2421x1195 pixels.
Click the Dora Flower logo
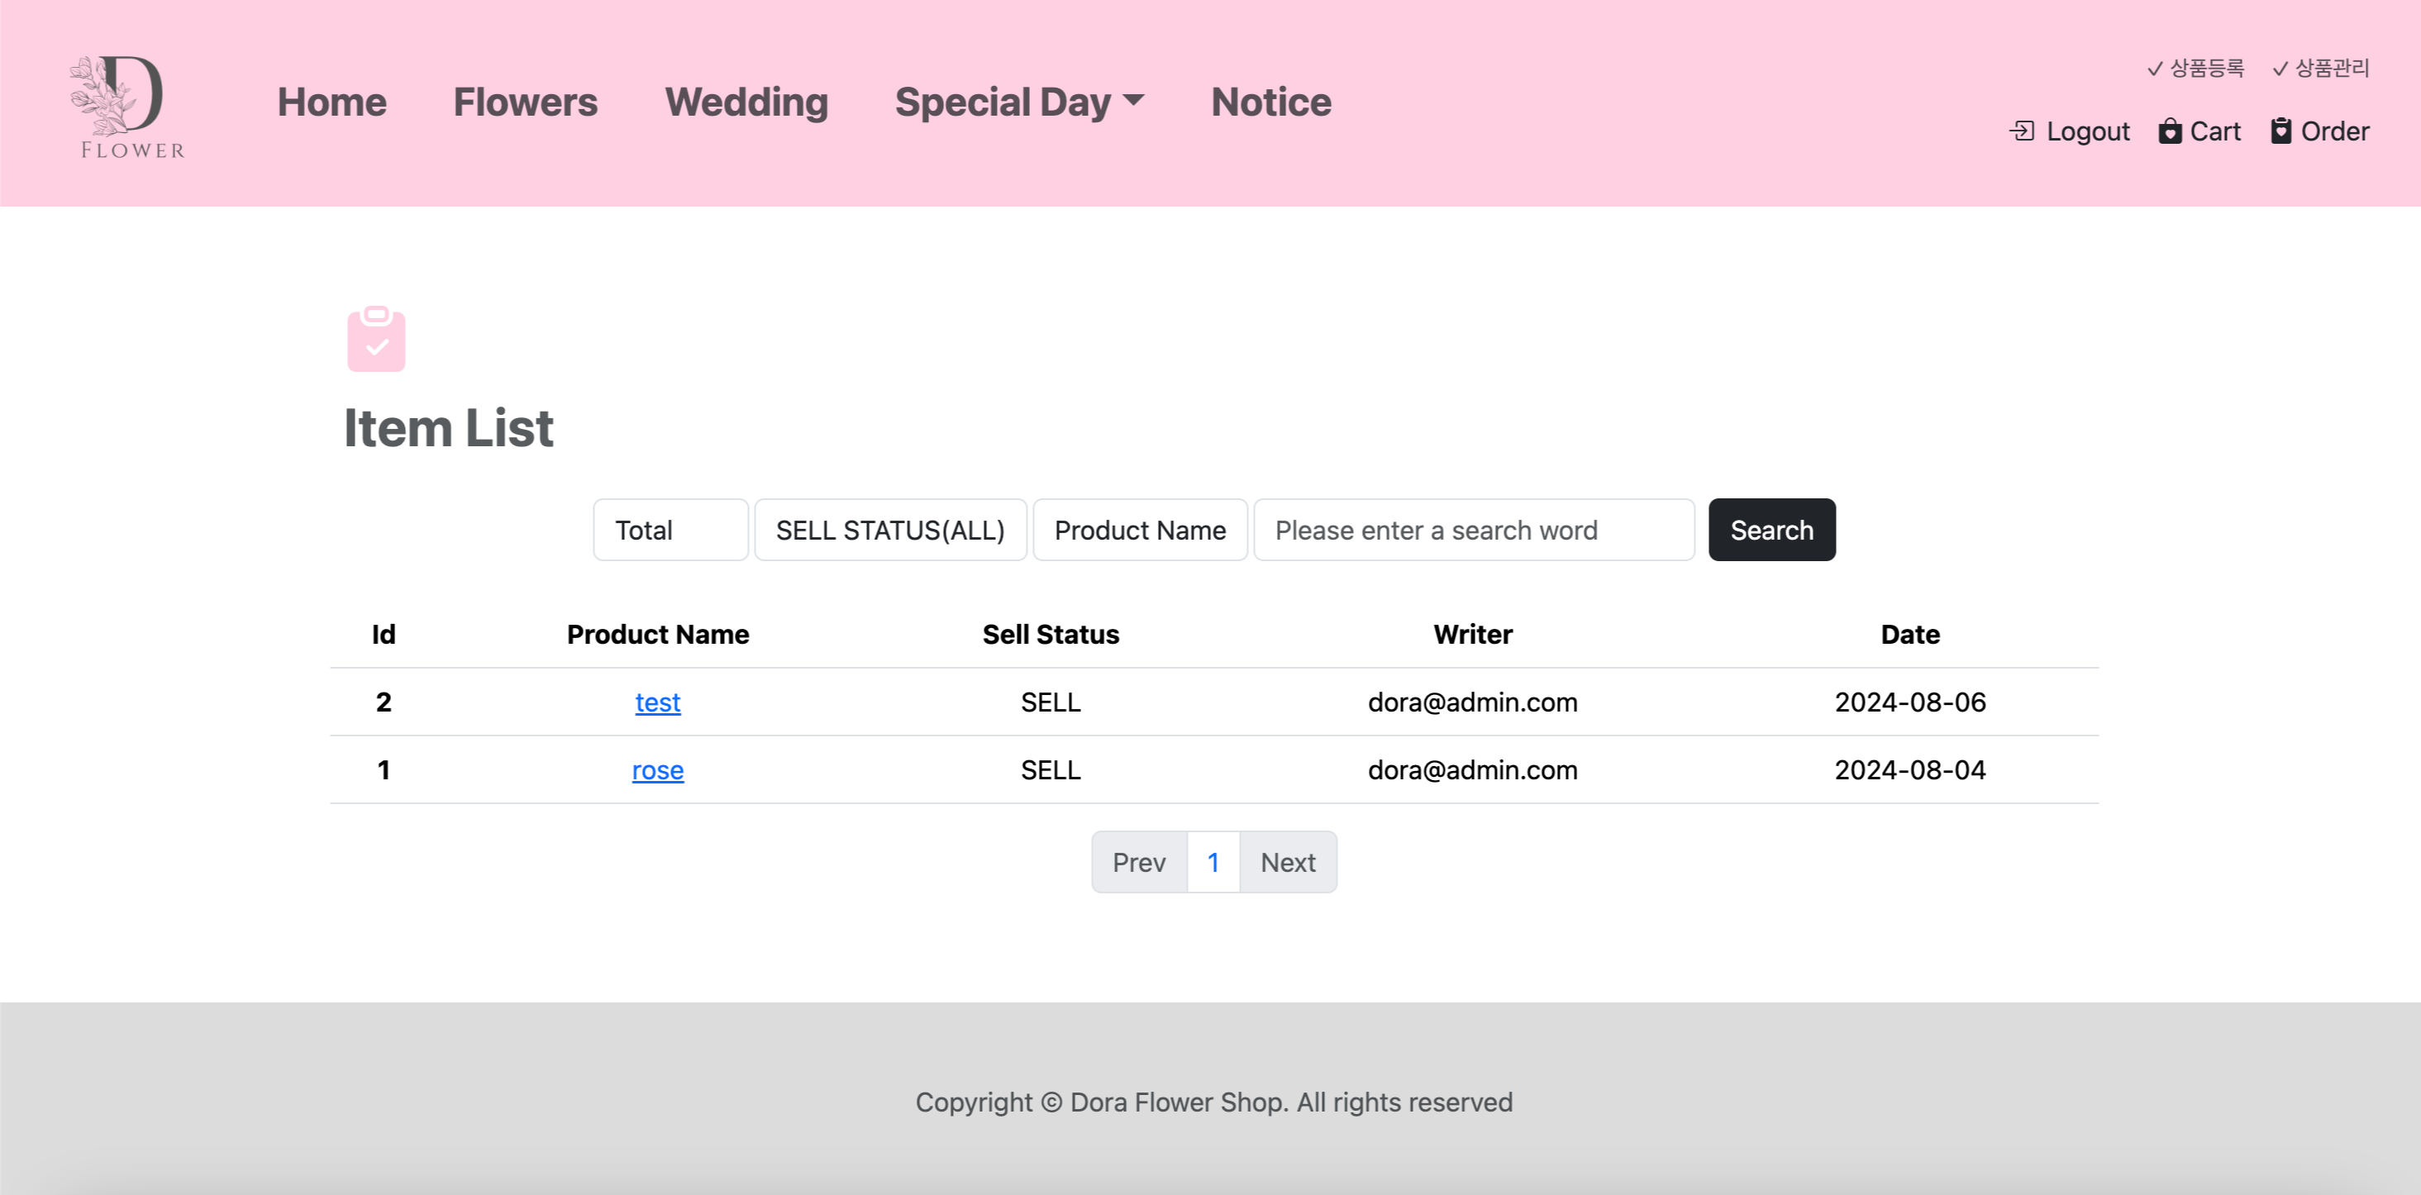point(128,105)
